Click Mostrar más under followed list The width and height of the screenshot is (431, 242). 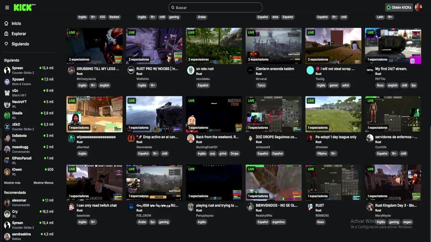click(x=12, y=183)
